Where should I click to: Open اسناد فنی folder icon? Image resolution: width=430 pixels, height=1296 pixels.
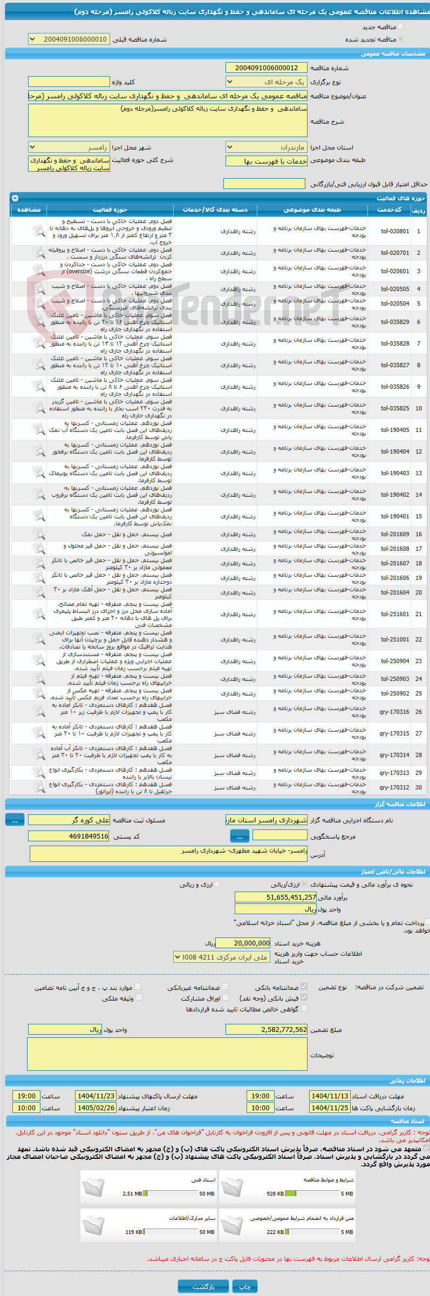tap(93, 1186)
